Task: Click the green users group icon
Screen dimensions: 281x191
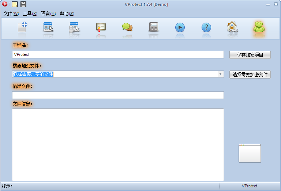Action: point(259,27)
